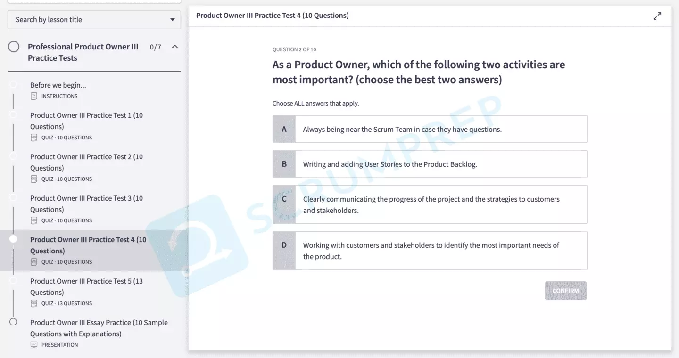This screenshot has height=358, width=679.
Task: Click the Instructions document icon
Action: [x=33, y=96]
